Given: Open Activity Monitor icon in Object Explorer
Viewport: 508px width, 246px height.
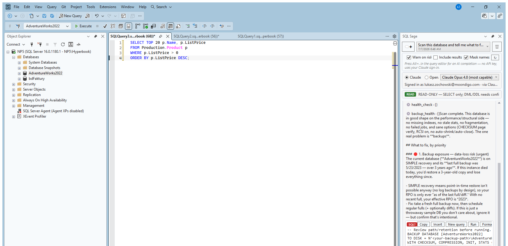Looking at the screenshot, I should (78, 44).
